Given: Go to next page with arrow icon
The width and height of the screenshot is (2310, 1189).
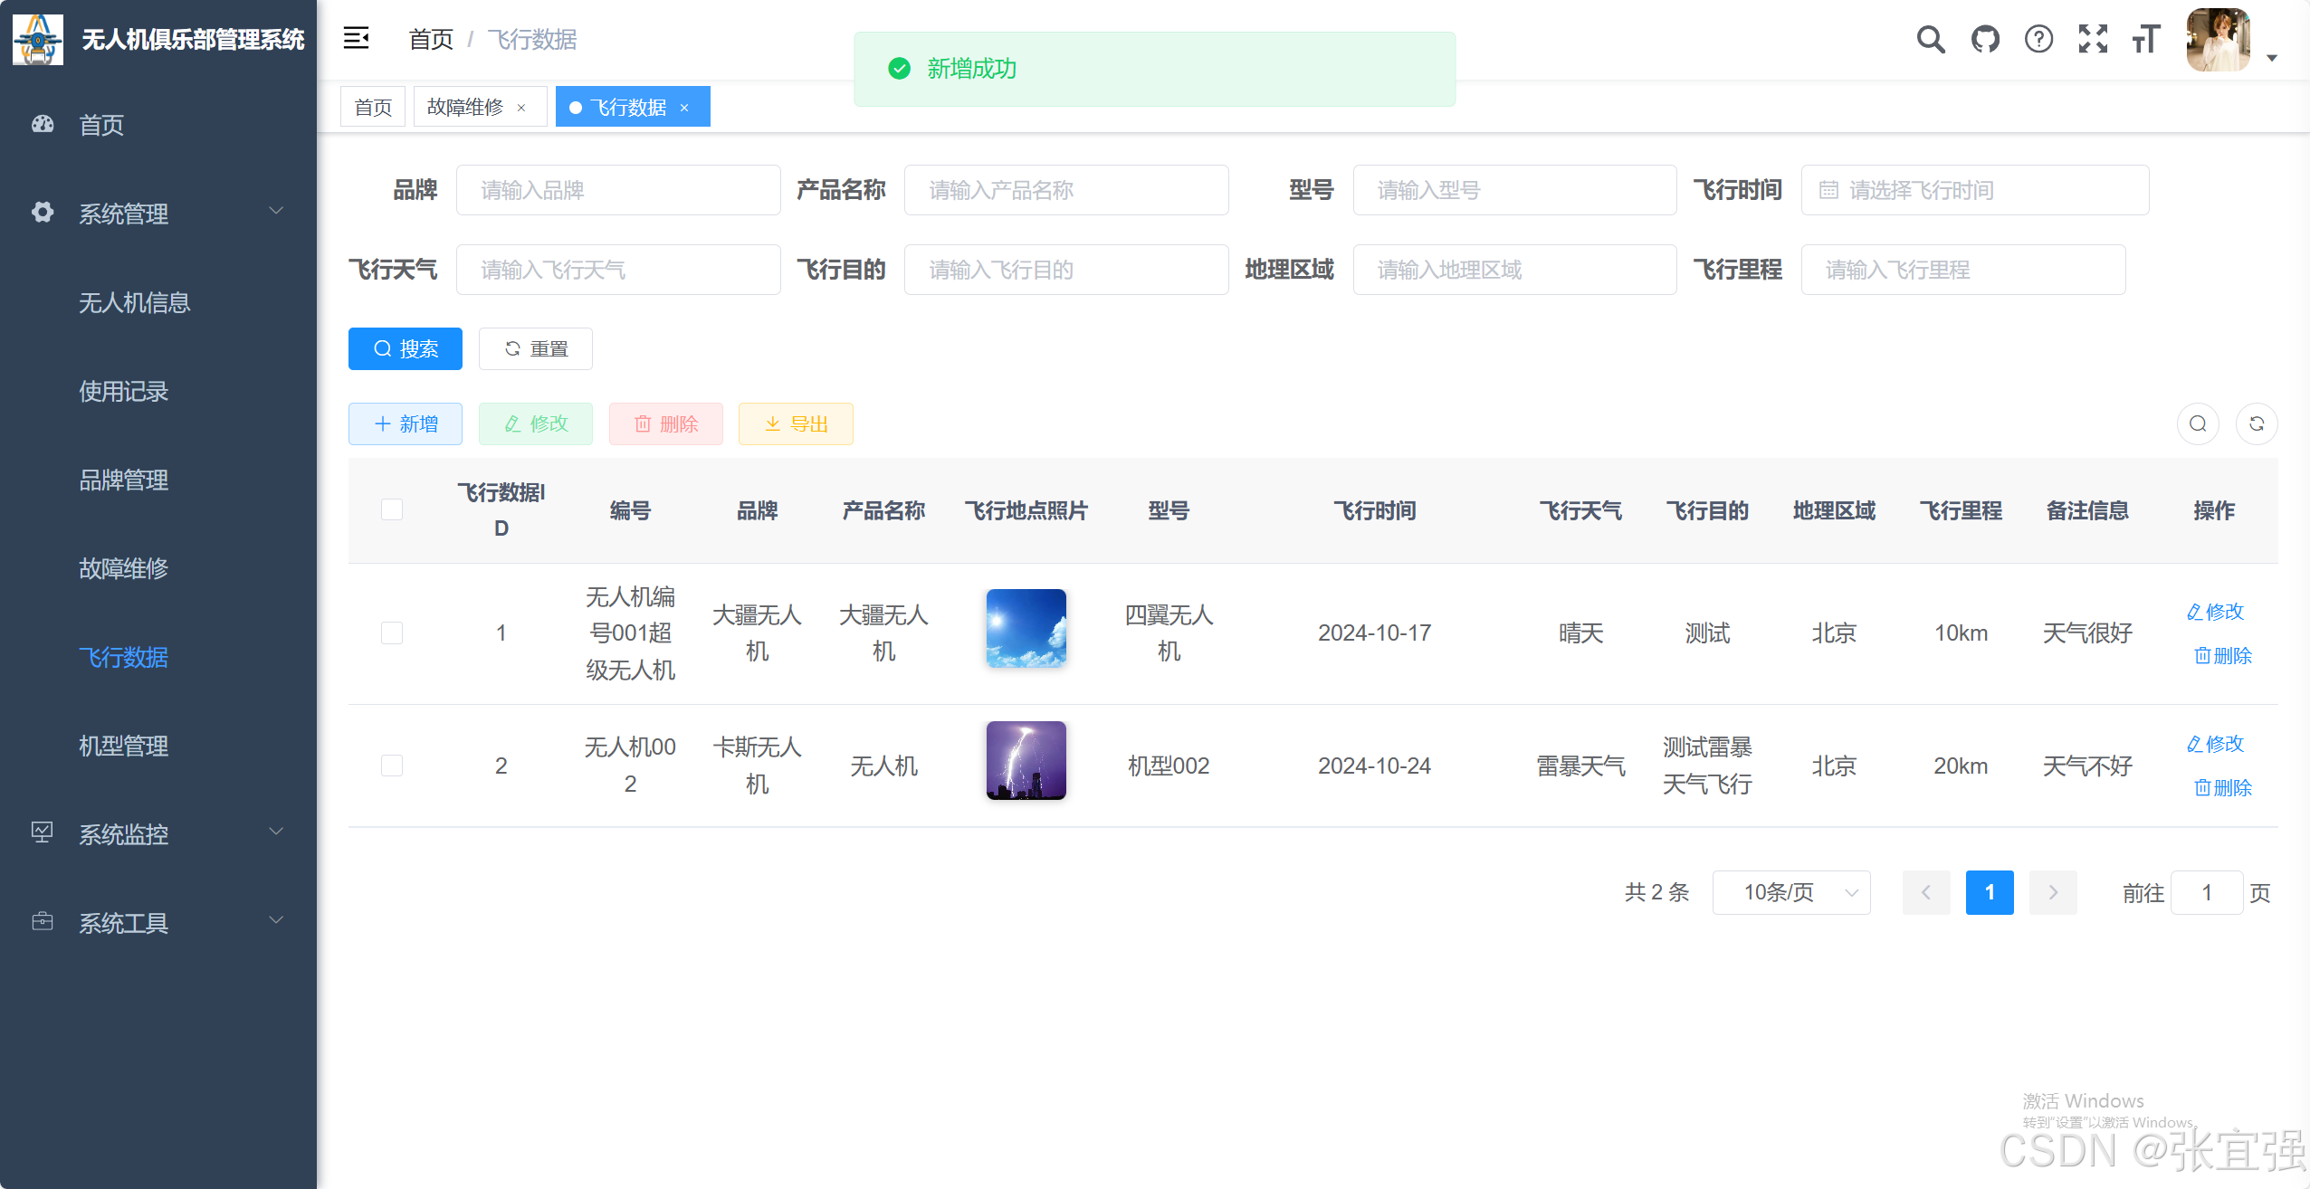Looking at the screenshot, I should coord(2051,892).
